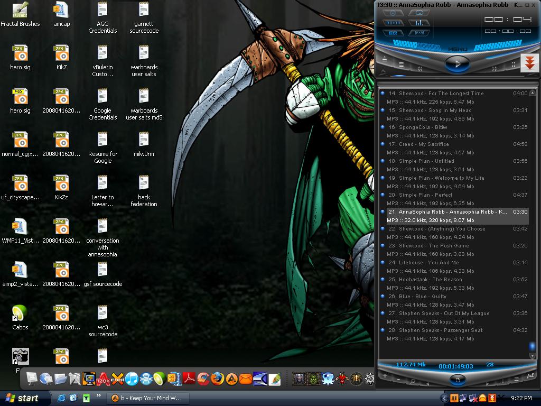Toggle the disc-shaped button above 00:00
The width and height of the screenshot is (541, 406).
point(393,13)
